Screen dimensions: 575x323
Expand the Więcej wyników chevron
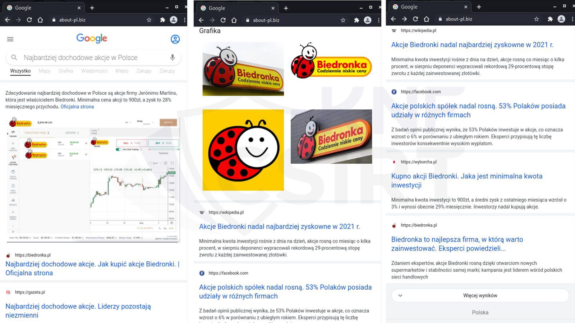coord(400,295)
